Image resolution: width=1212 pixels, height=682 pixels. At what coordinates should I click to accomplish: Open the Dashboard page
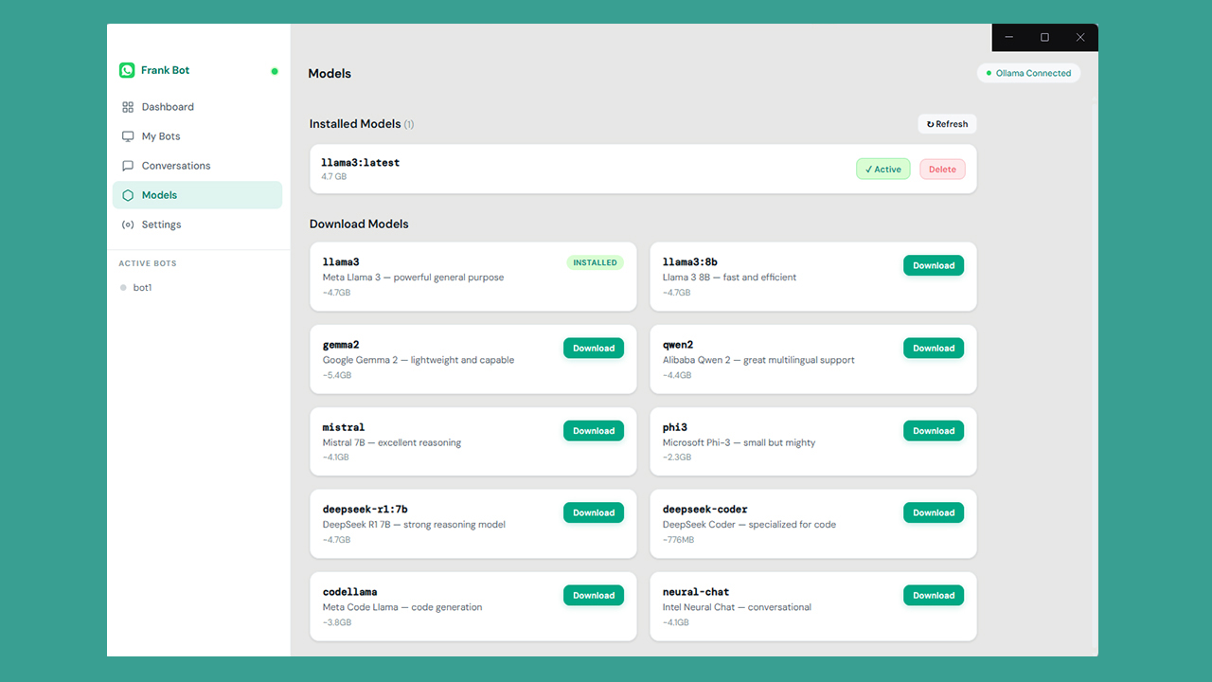point(197,107)
